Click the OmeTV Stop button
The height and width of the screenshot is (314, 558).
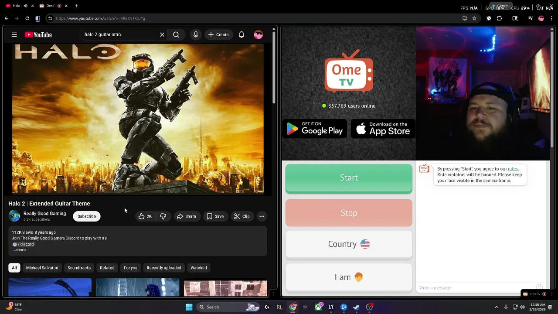point(349,213)
